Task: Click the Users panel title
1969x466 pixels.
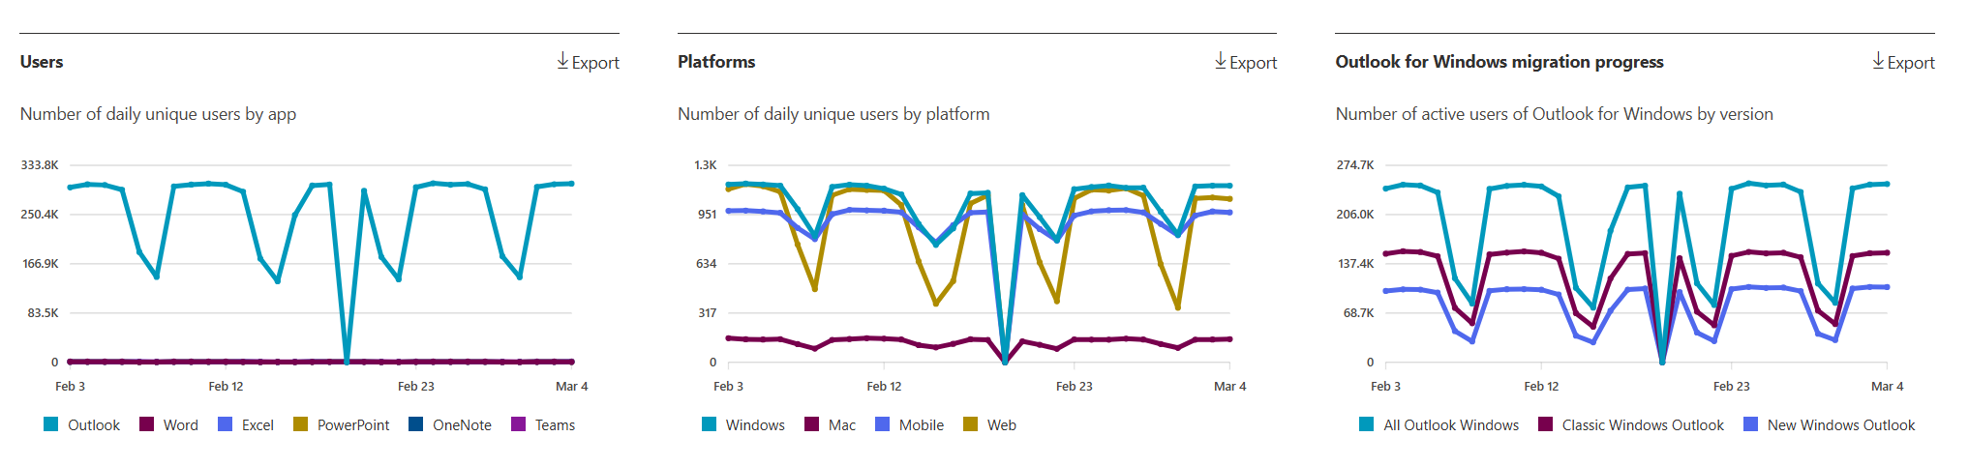Action: [42, 62]
